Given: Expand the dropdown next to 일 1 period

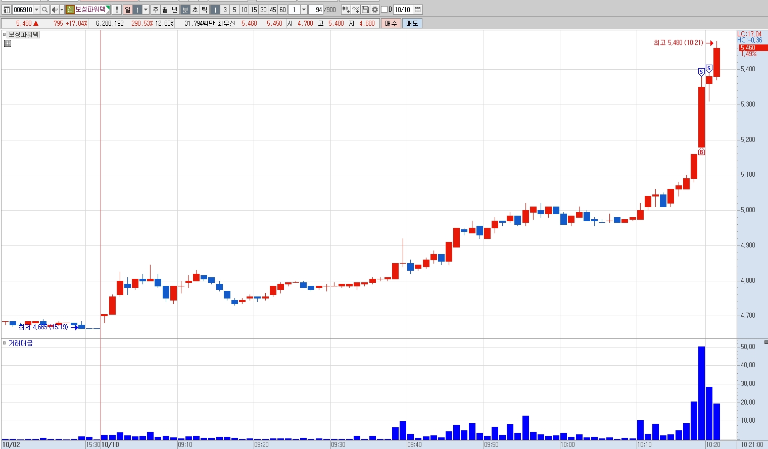Looking at the screenshot, I should click(x=146, y=10).
